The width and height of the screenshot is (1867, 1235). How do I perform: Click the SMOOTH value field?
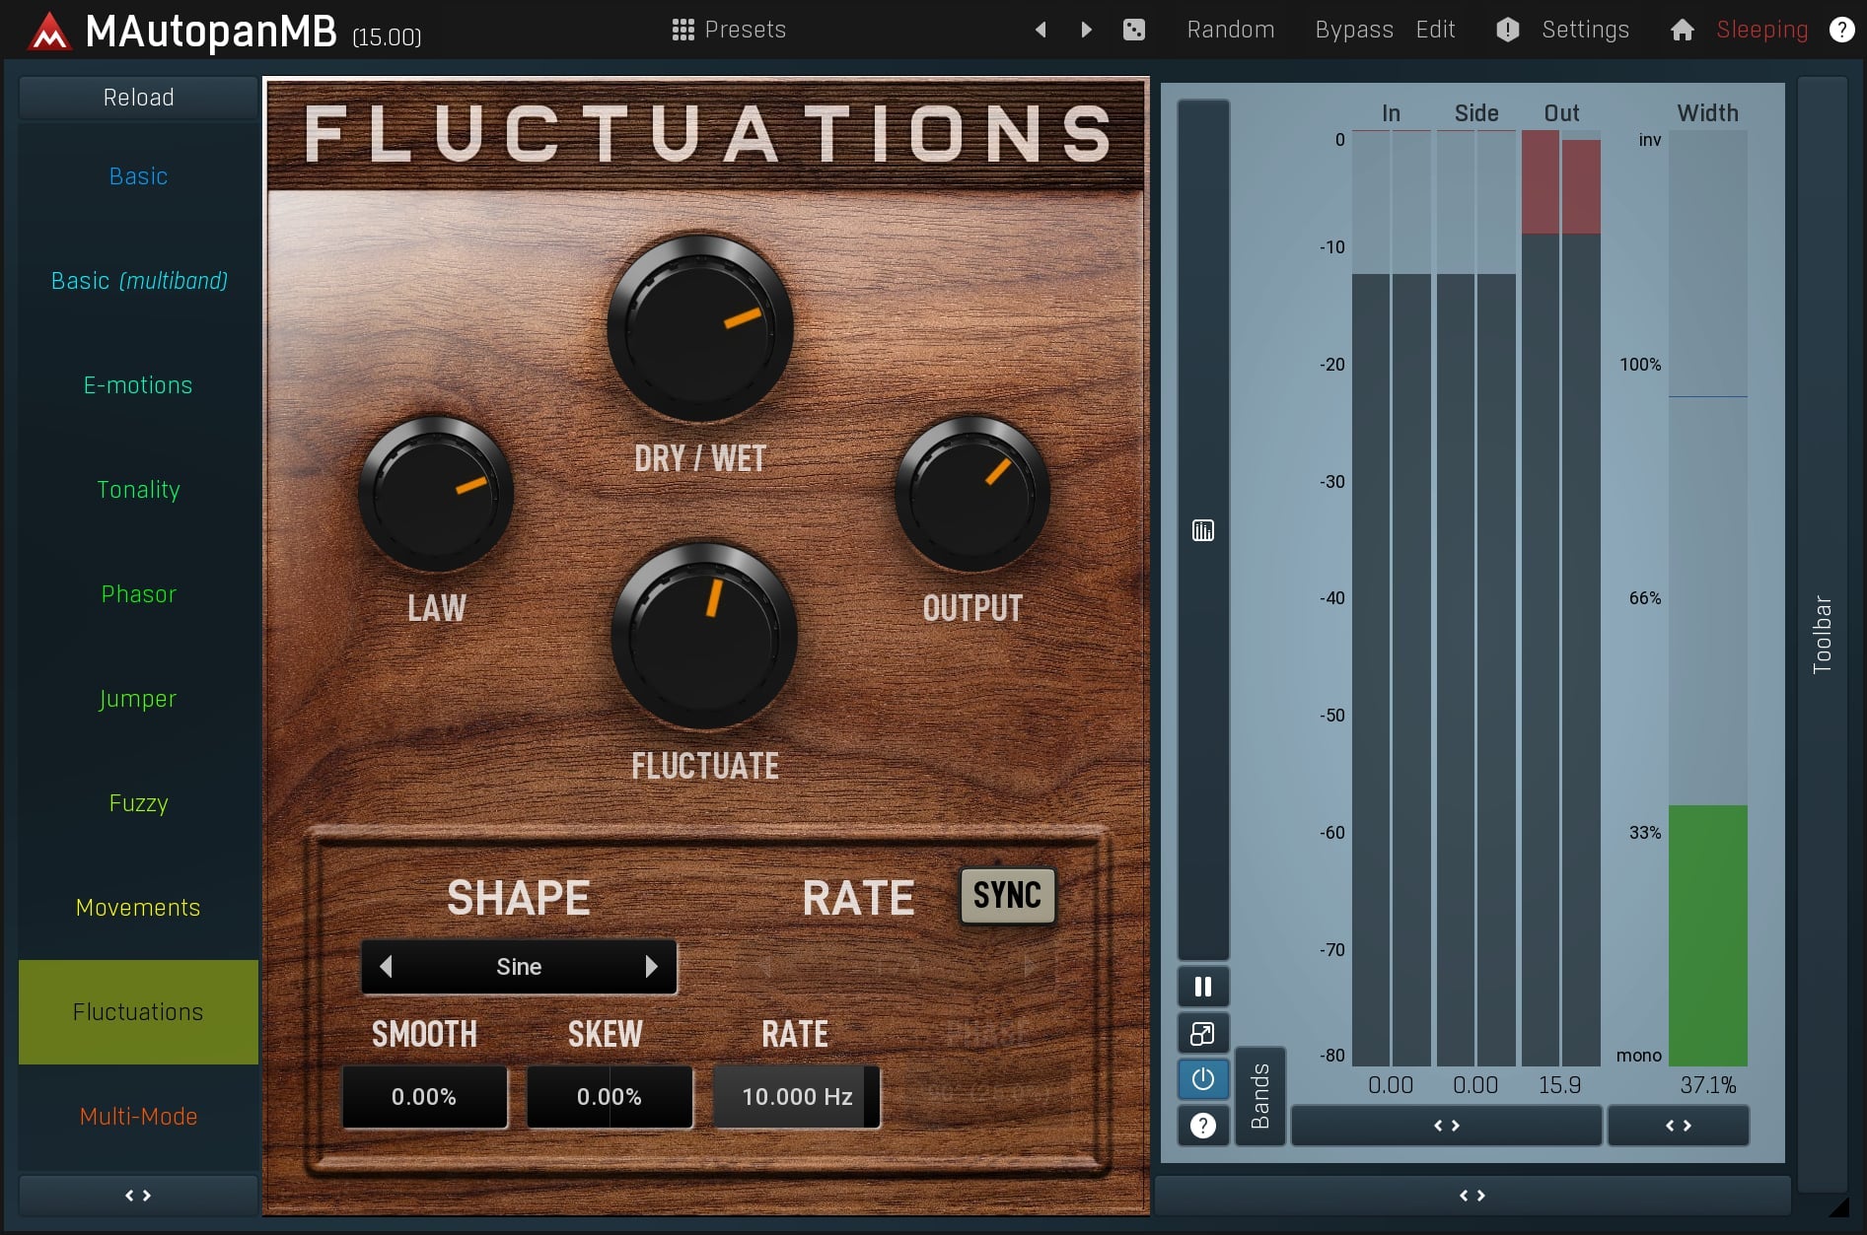tap(424, 1097)
